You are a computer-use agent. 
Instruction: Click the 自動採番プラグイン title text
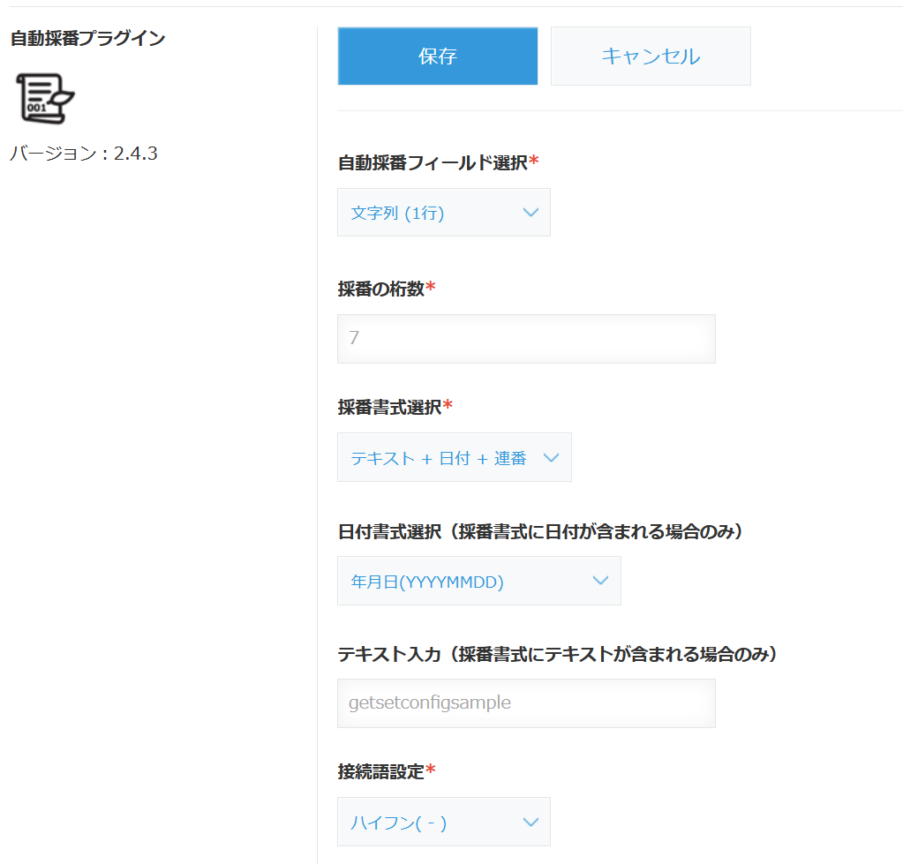point(88,38)
